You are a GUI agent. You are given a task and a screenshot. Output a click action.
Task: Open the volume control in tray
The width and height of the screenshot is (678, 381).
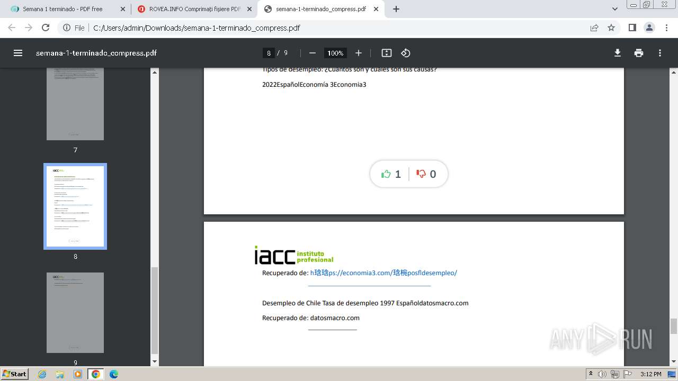[602, 374]
